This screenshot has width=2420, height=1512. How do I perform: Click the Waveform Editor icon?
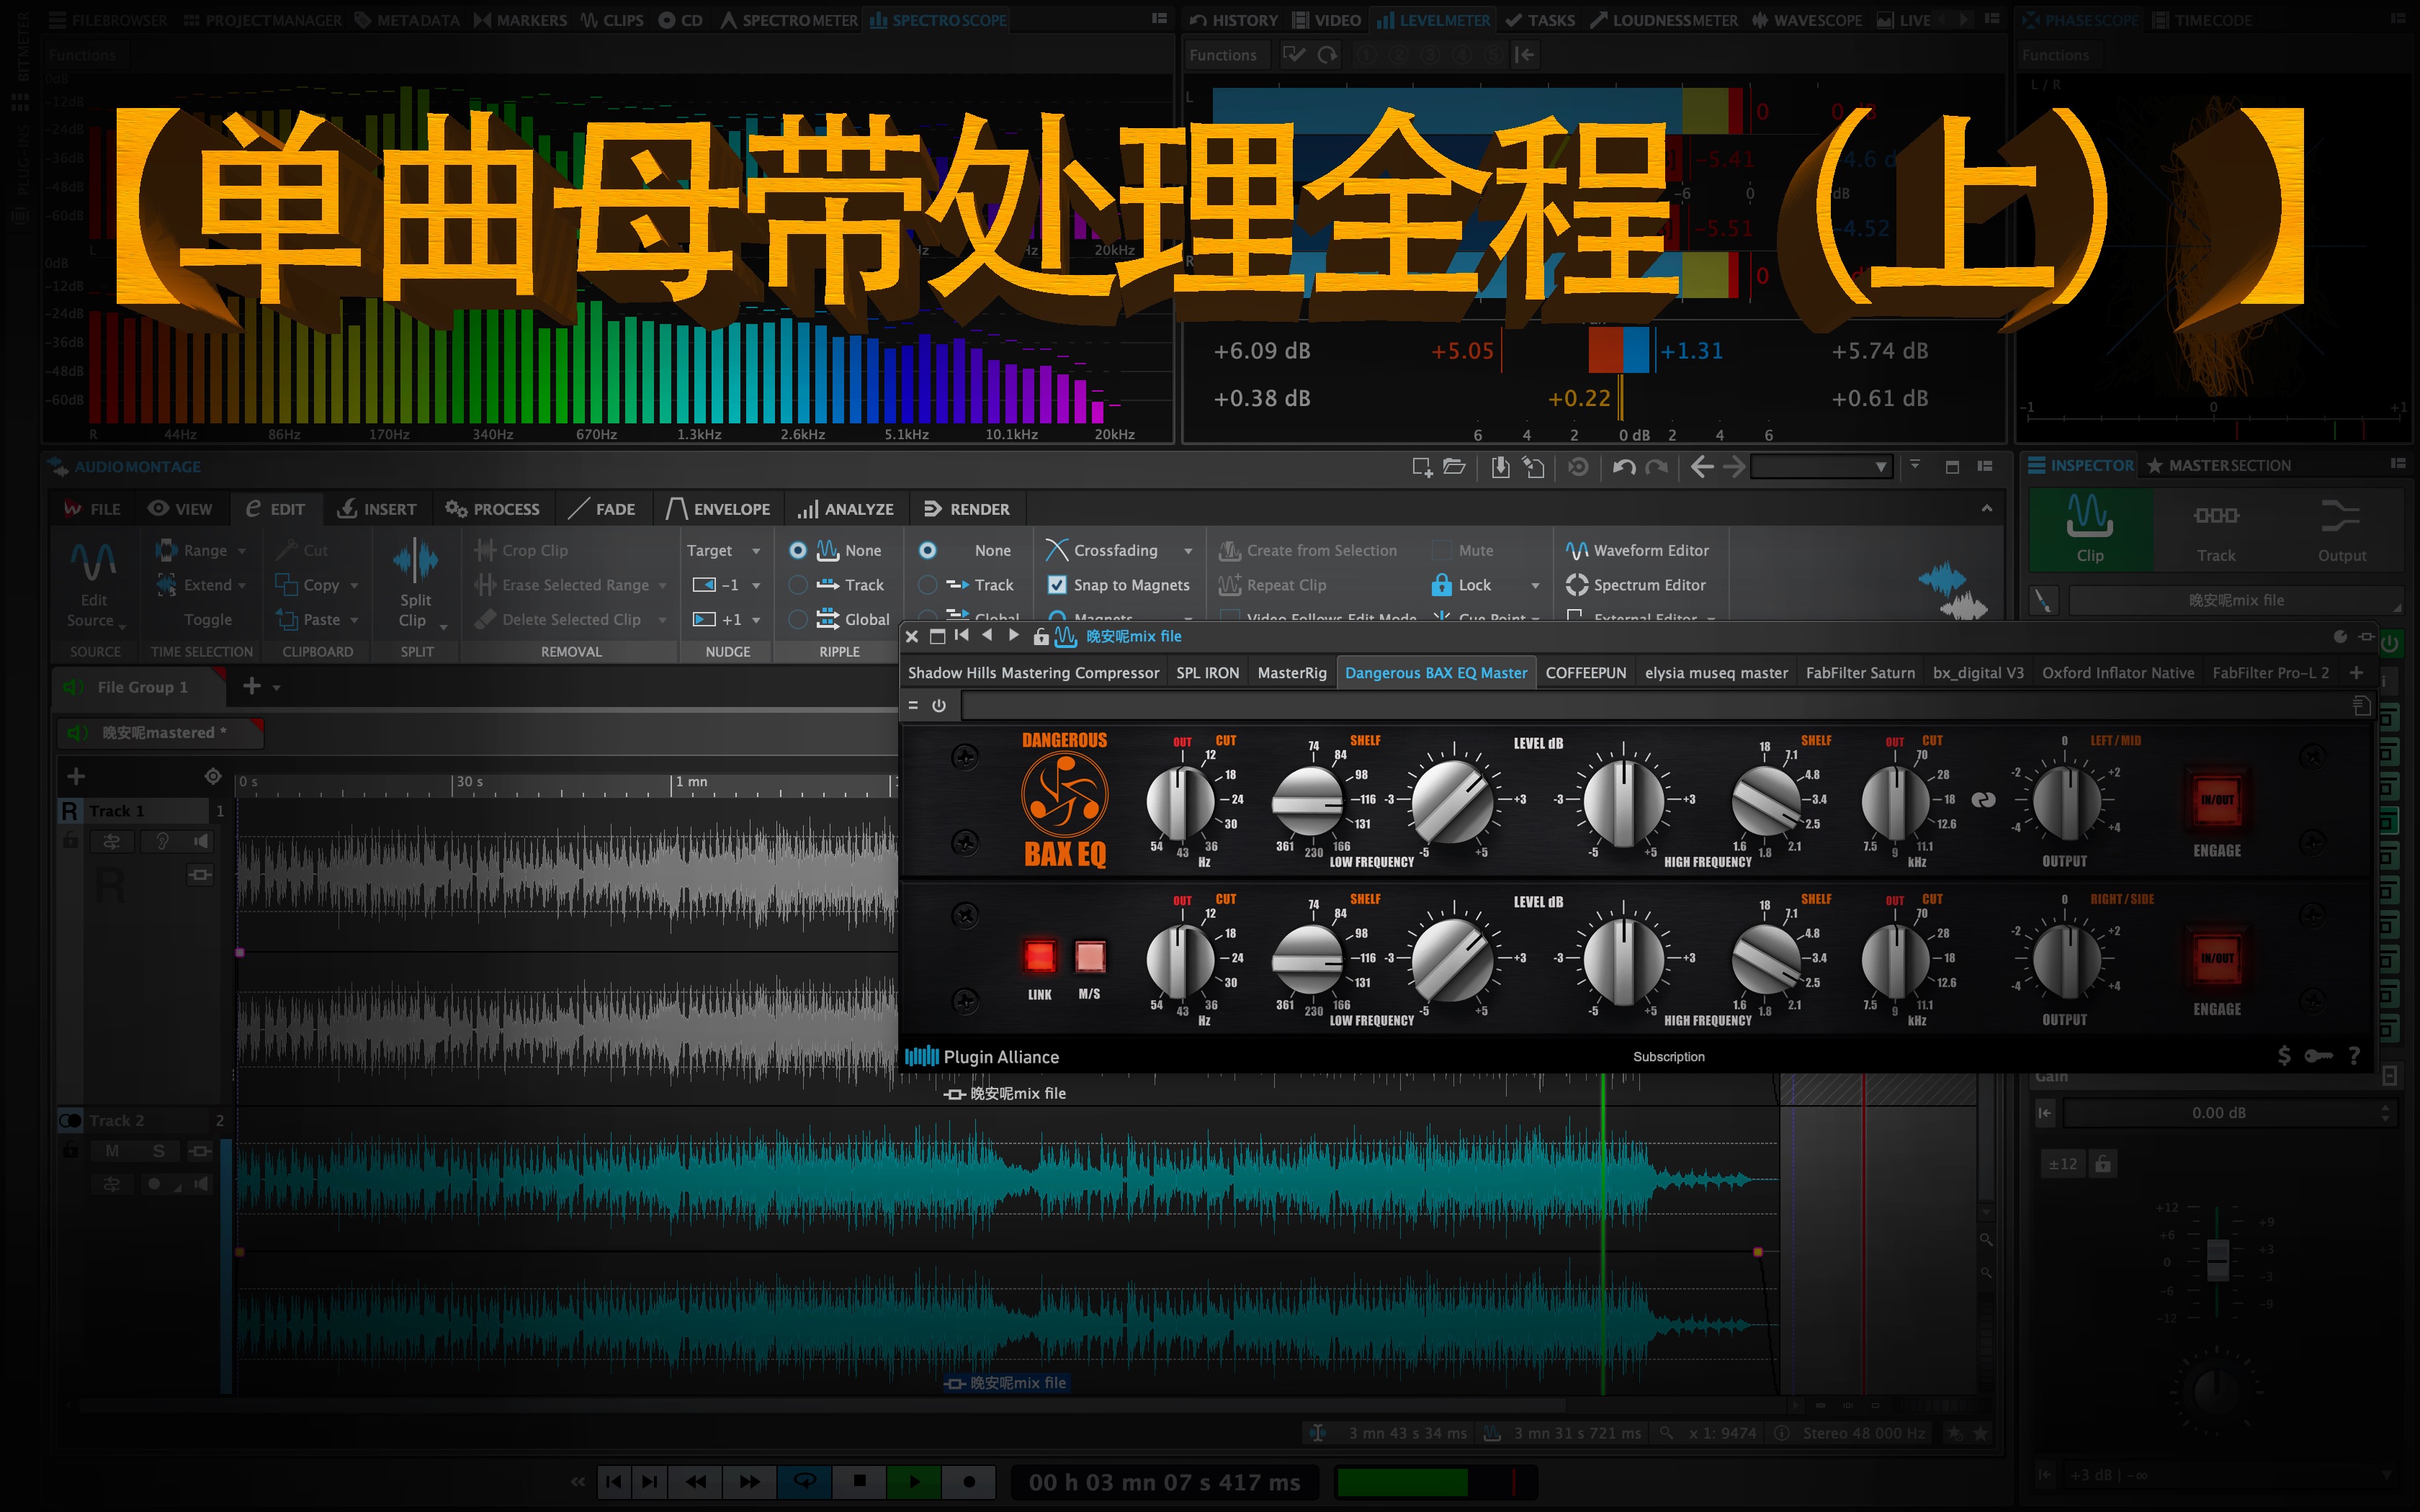click(x=1577, y=551)
